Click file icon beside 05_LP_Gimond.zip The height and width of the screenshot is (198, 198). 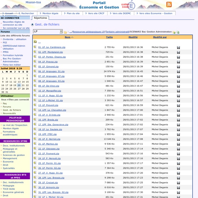(x=35, y=66)
